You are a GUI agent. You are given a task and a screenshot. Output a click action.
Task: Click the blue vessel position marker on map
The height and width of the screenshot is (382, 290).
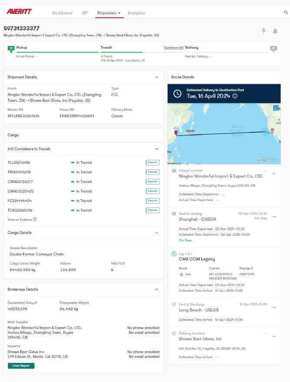point(265,132)
